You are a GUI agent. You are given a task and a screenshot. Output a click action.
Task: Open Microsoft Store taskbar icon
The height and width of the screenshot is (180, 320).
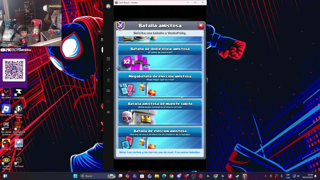[x=142, y=176]
